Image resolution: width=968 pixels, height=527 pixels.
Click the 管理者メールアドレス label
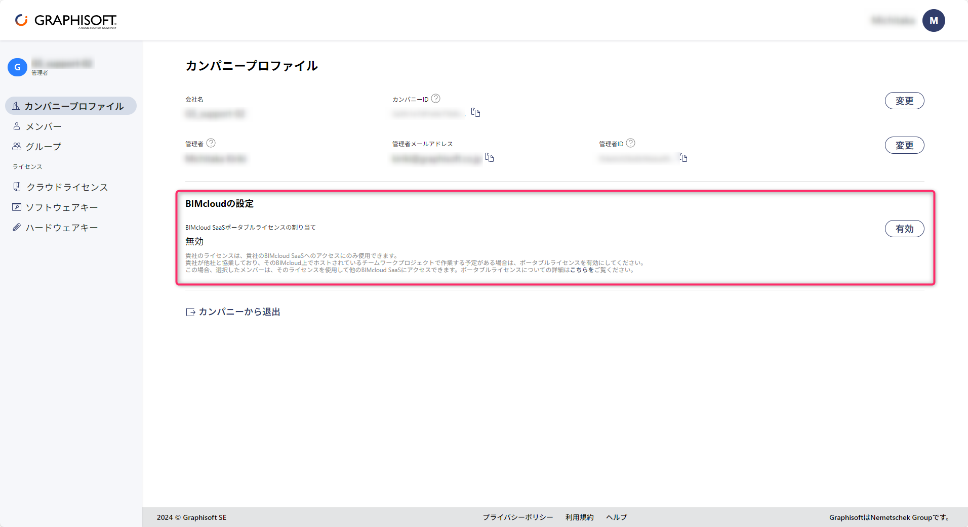click(422, 144)
